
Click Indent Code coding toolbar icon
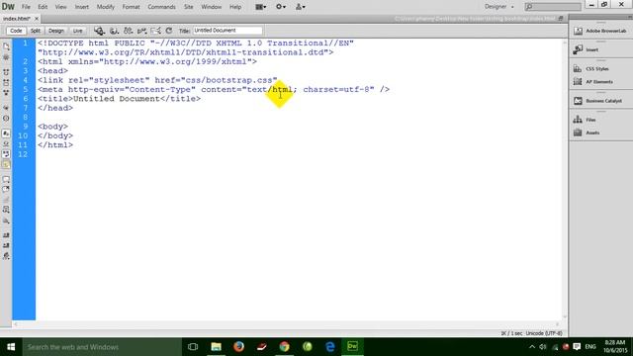click(x=6, y=235)
